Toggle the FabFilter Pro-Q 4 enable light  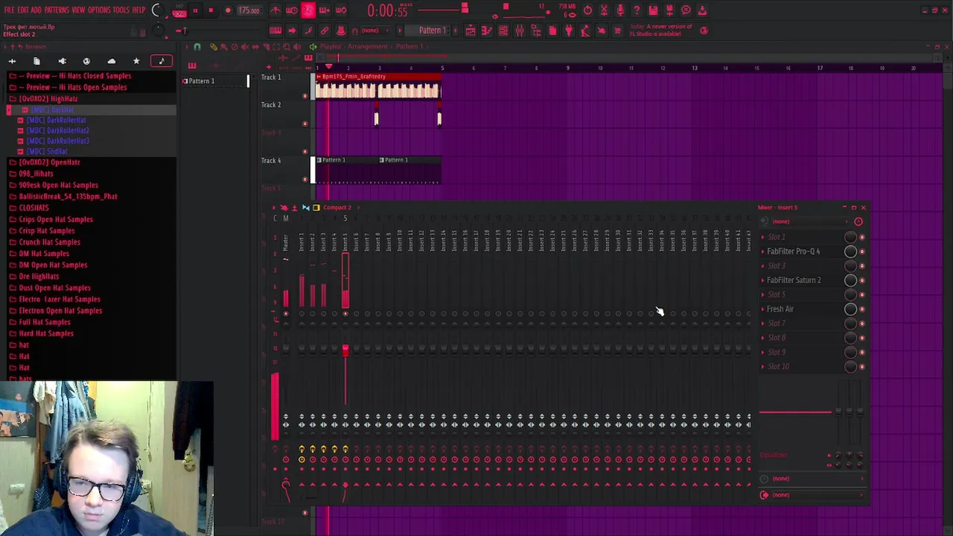point(862,252)
